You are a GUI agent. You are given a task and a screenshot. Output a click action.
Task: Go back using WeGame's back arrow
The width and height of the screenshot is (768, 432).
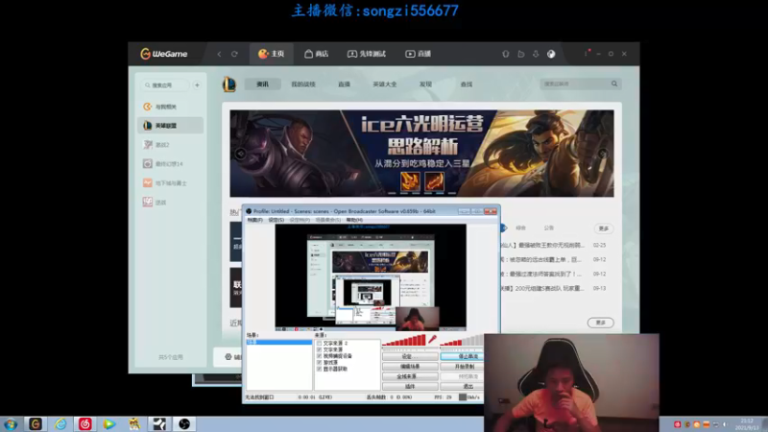tap(219, 54)
